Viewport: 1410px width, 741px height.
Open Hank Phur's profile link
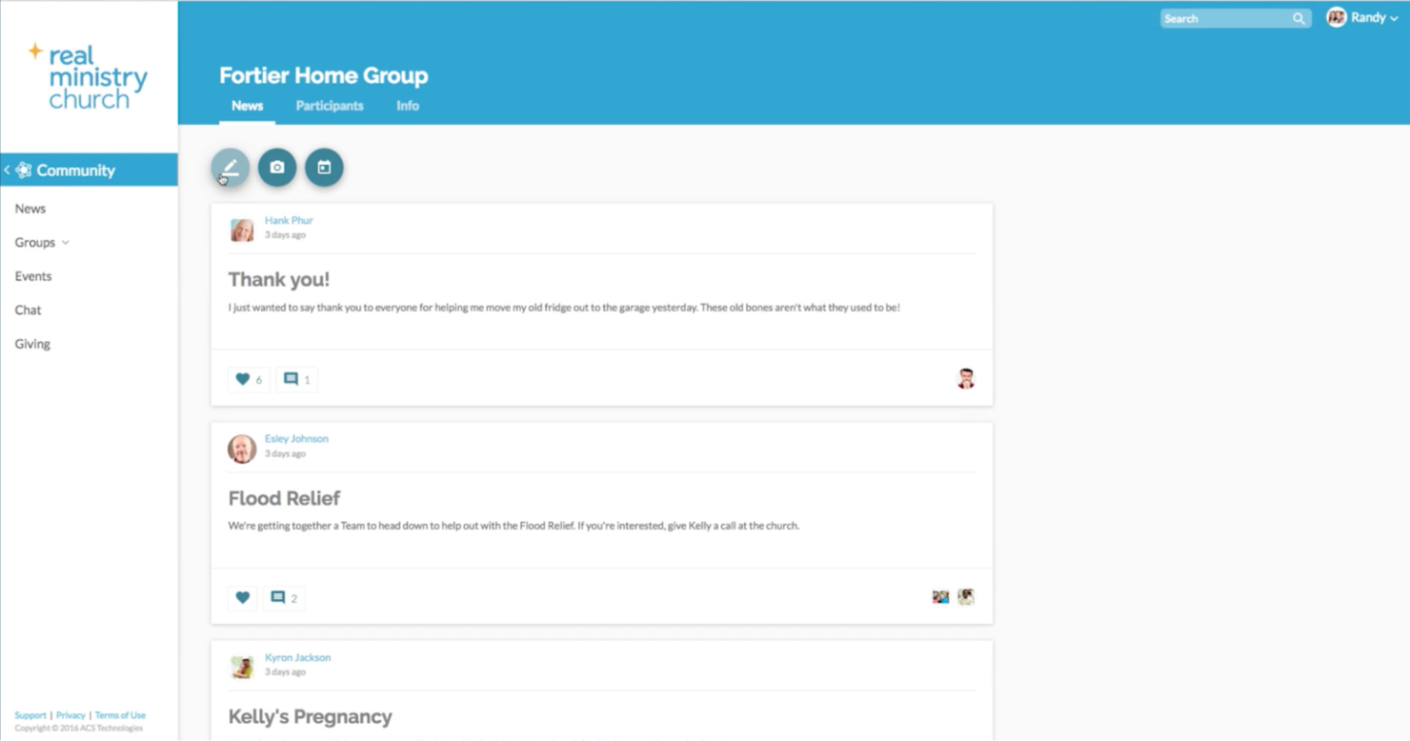tap(289, 220)
